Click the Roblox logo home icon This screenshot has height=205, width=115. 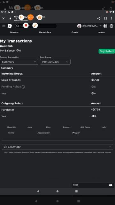pyautogui.click(x=10, y=26)
